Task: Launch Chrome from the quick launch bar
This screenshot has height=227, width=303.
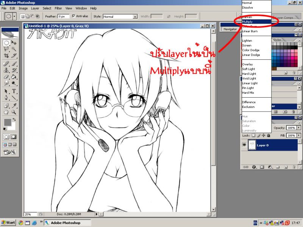Action: pyautogui.click(x=21, y=223)
